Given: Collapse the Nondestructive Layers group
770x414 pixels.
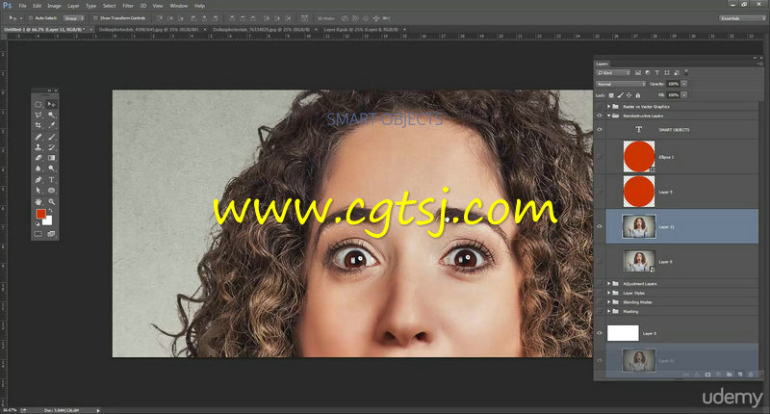Looking at the screenshot, I should click(609, 116).
